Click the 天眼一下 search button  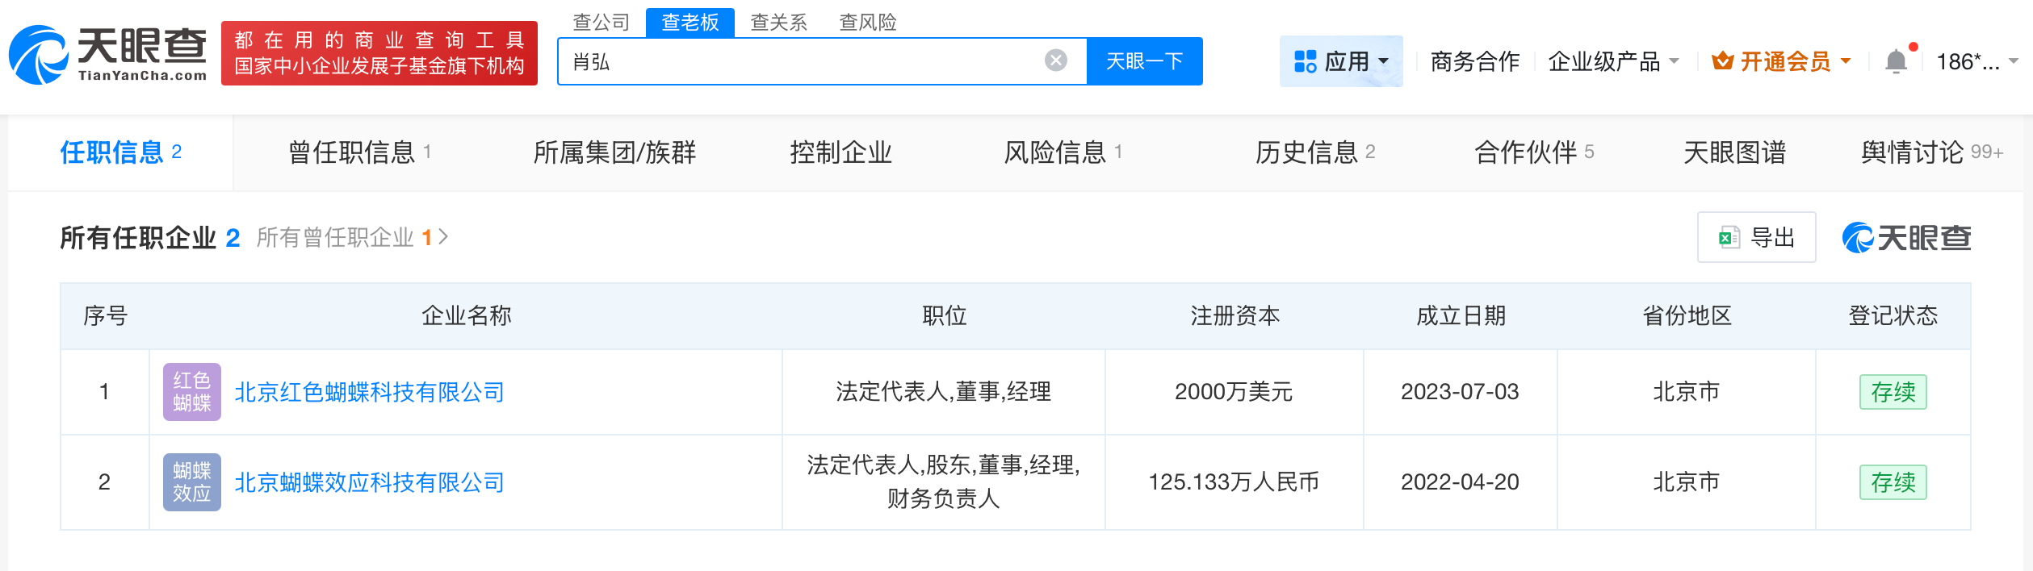pos(1144,61)
